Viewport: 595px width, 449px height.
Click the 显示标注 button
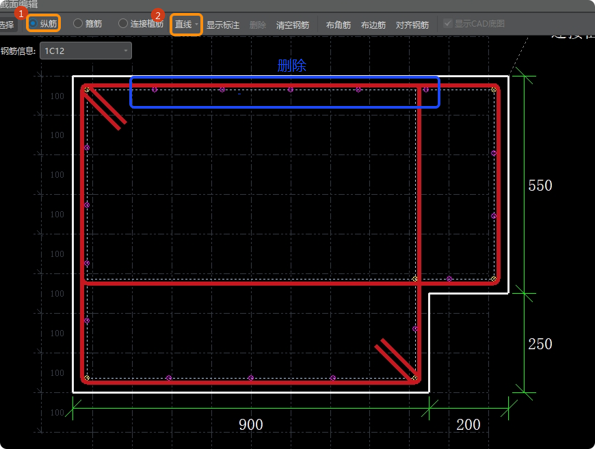coord(223,25)
